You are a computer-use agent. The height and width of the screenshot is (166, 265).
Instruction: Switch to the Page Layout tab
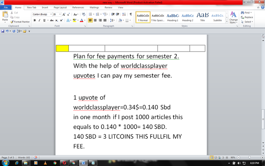60,7
